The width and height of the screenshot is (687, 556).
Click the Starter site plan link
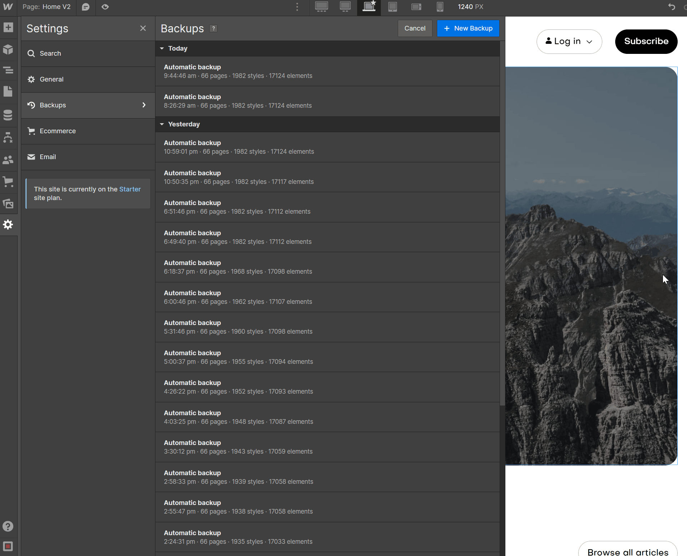tap(130, 189)
